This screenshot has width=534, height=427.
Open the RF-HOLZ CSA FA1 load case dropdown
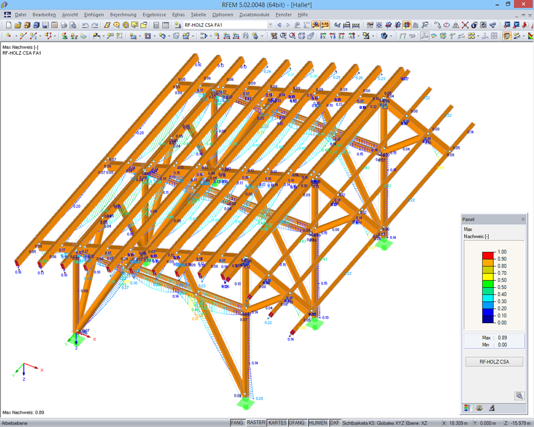(271, 25)
